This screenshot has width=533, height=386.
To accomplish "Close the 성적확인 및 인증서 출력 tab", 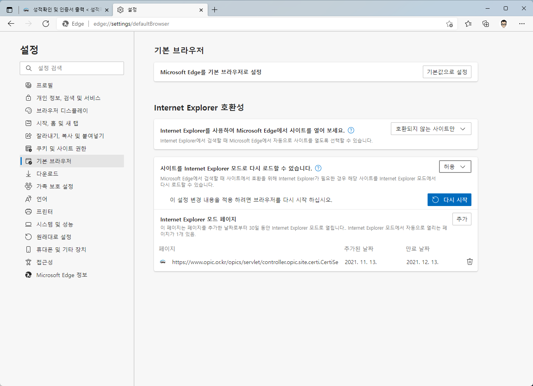I will (107, 10).
